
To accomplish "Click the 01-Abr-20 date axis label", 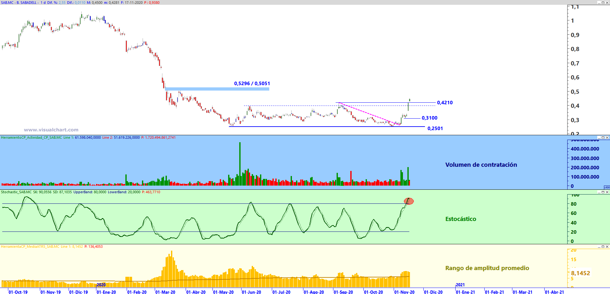I will coord(196,292).
